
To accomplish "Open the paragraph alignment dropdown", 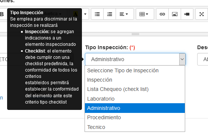I will pos(125,14).
